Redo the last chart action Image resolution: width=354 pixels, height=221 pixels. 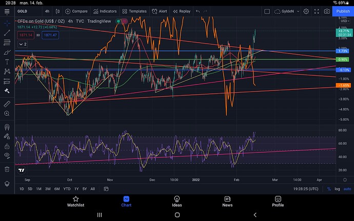point(205,11)
